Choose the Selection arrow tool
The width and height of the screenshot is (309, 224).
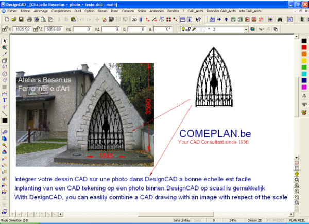[5, 41]
